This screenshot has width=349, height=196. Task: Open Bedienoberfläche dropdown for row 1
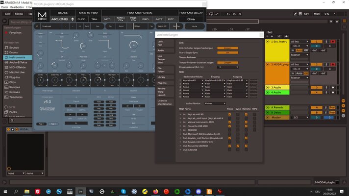(x=193, y=80)
